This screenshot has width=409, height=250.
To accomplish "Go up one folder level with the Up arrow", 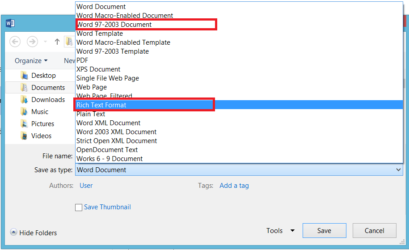I will point(57,42).
